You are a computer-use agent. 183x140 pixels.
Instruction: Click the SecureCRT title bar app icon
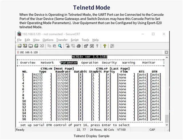point(19,34)
